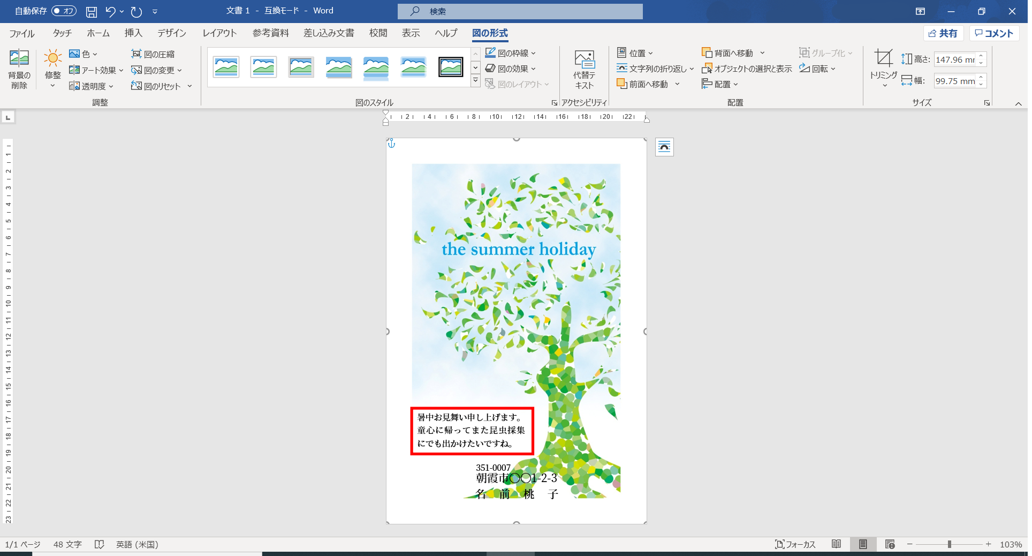
Task: Click 図の圧縮 compress pictures
Action: [x=153, y=54]
